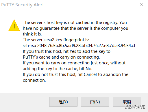This screenshot has height=112, width=148.
Task: Click the line 'hit Cancel to abandon the'
Action: pyautogui.click(x=103, y=74)
